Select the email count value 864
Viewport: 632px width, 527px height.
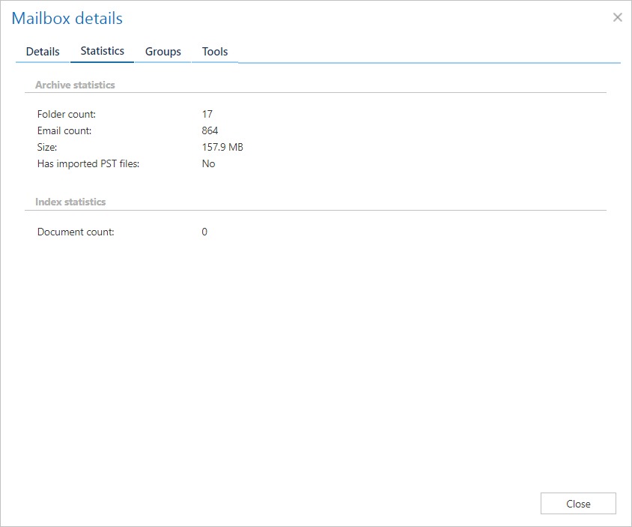(210, 130)
